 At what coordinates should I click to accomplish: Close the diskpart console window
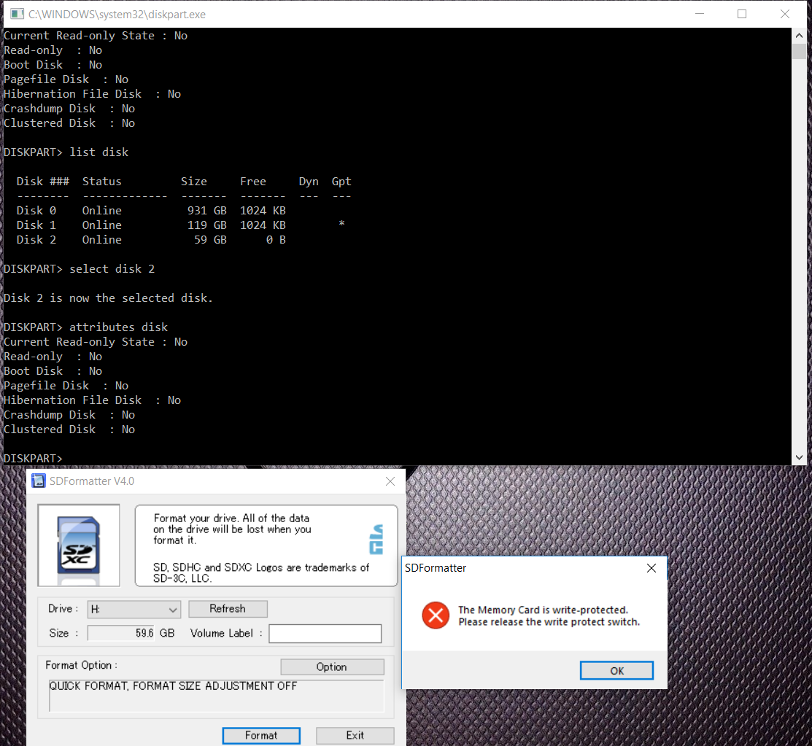pos(785,14)
